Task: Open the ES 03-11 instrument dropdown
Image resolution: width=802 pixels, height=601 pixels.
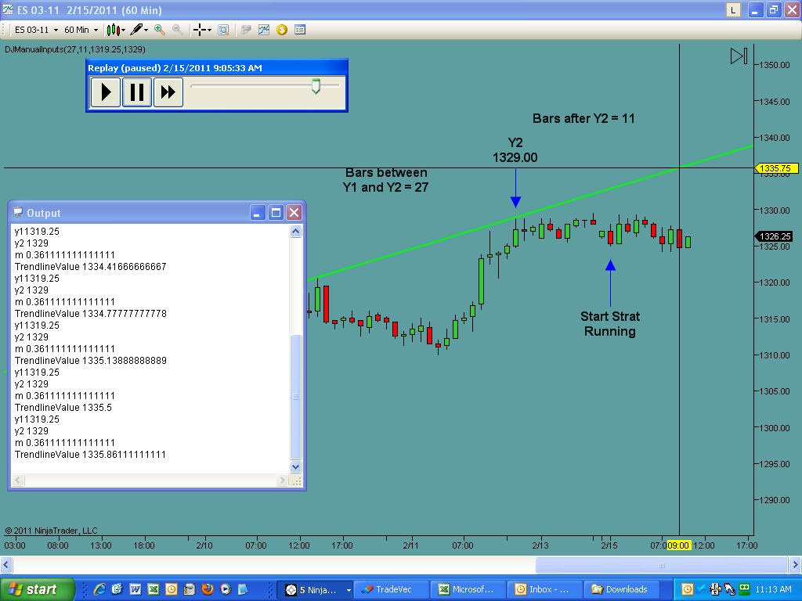Action: tap(36, 31)
